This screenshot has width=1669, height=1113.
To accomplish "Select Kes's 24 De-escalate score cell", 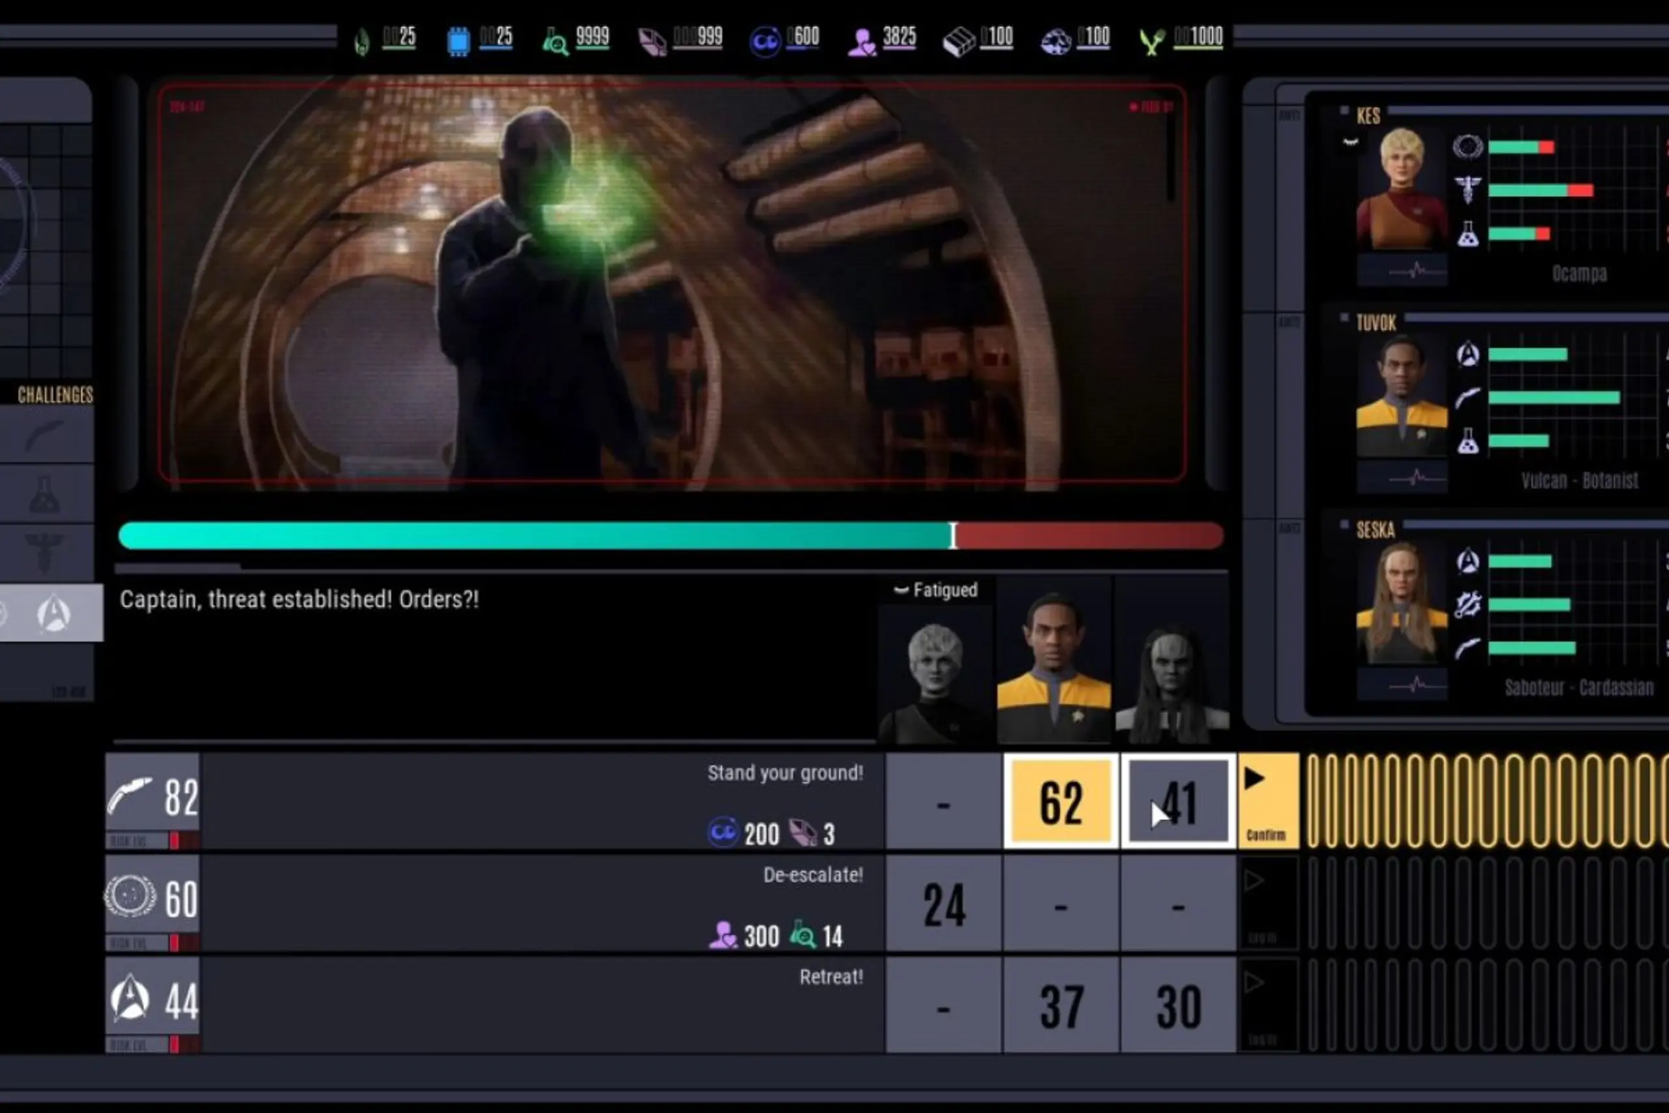I will point(943,904).
